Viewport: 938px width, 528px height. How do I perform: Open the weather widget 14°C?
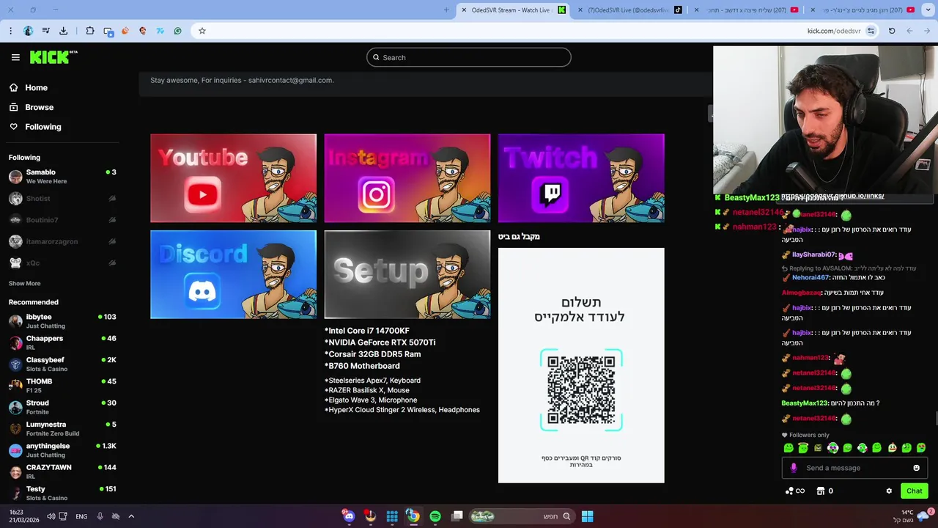[x=914, y=516]
